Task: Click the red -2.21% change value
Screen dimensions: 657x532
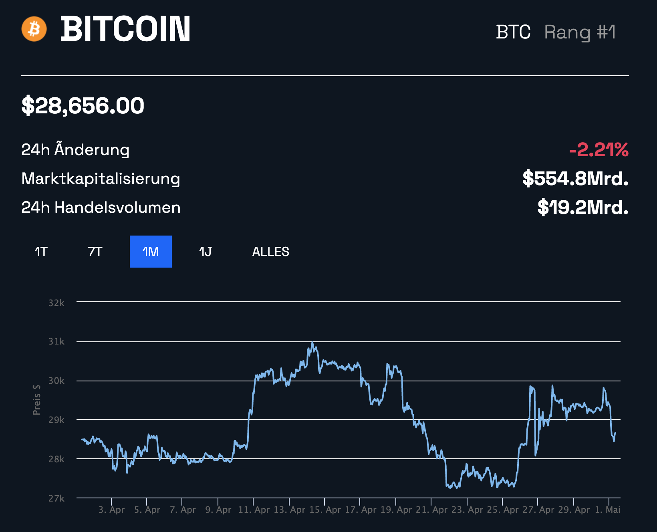Action: 599,150
